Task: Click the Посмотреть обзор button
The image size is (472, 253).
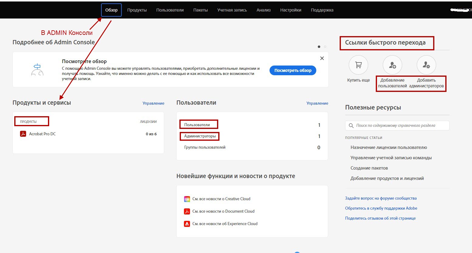Action: point(293,70)
